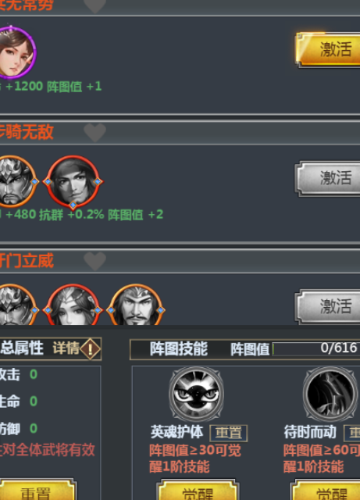Awaken 待时而动 with the 觉醒 button

point(326,491)
